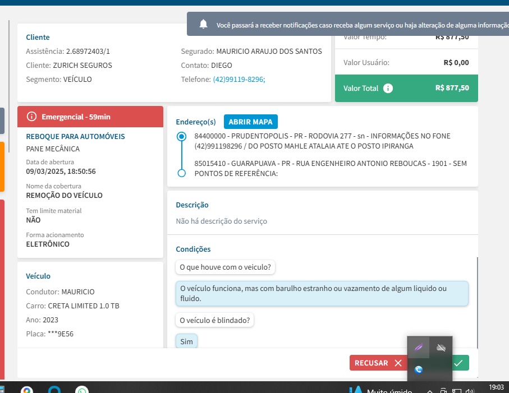Click the 'O veículo é blindado?' question
Screen dimensions: 509x393
(214, 320)
